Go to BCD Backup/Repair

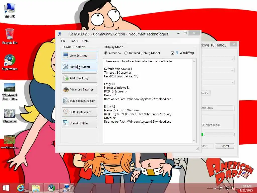80,101
